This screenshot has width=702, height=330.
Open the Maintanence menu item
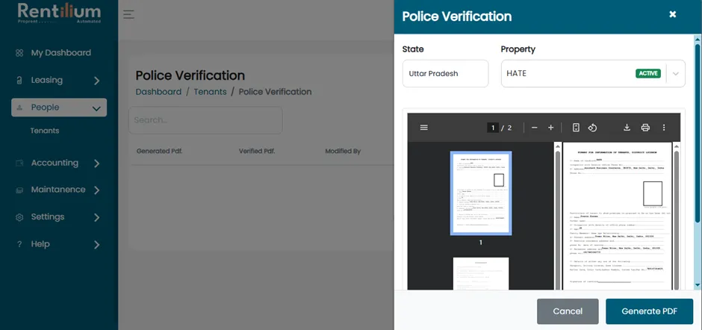[58, 190]
